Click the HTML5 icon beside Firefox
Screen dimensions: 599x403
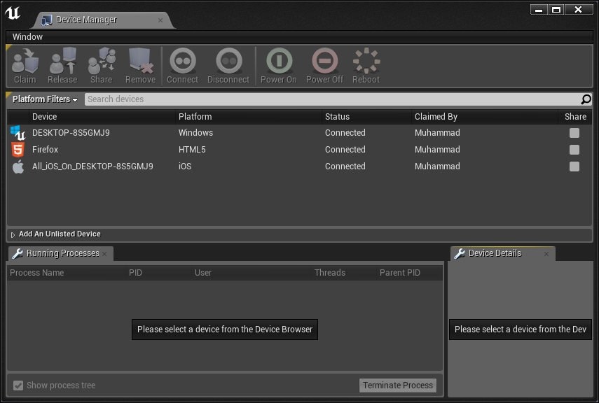(x=18, y=150)
